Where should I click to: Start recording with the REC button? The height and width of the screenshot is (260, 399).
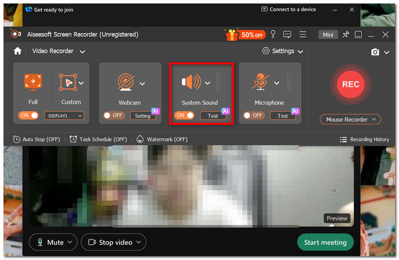pyautogui.click(x=351, y=84)
